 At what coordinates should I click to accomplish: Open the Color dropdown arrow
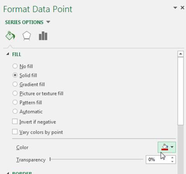tap(172, 147)
